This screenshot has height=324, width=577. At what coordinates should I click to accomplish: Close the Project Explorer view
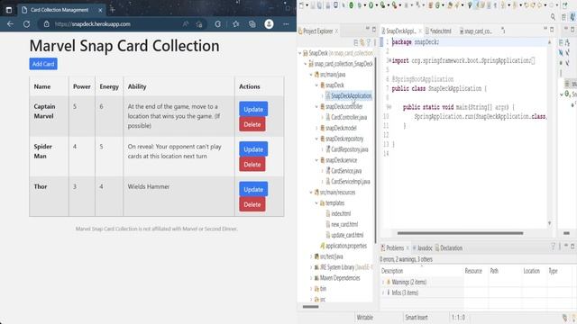pos(336,31)
